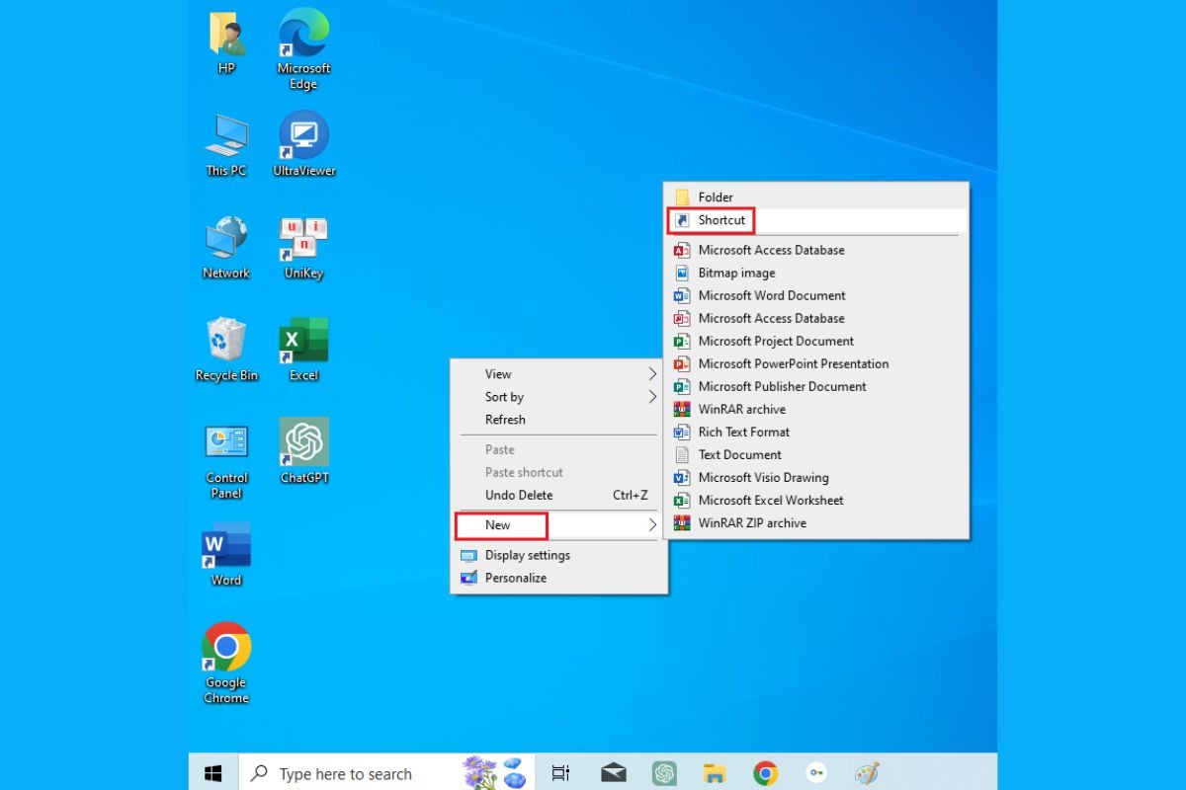
Task: Open Display settings from the context menu
Action: [x=559, y=555]
